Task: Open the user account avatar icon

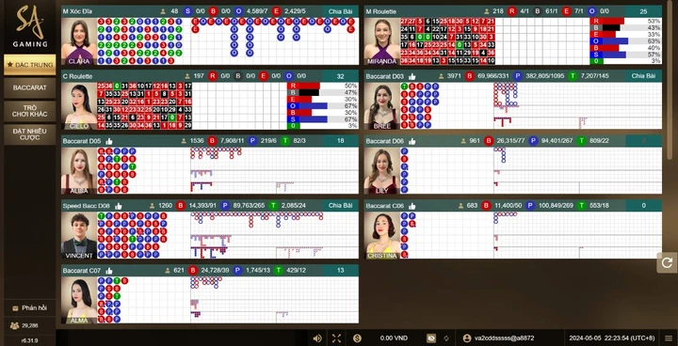Action: (x=466, y=338)
